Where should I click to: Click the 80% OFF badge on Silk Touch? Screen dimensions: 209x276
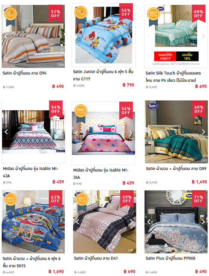tap(199, 14)
